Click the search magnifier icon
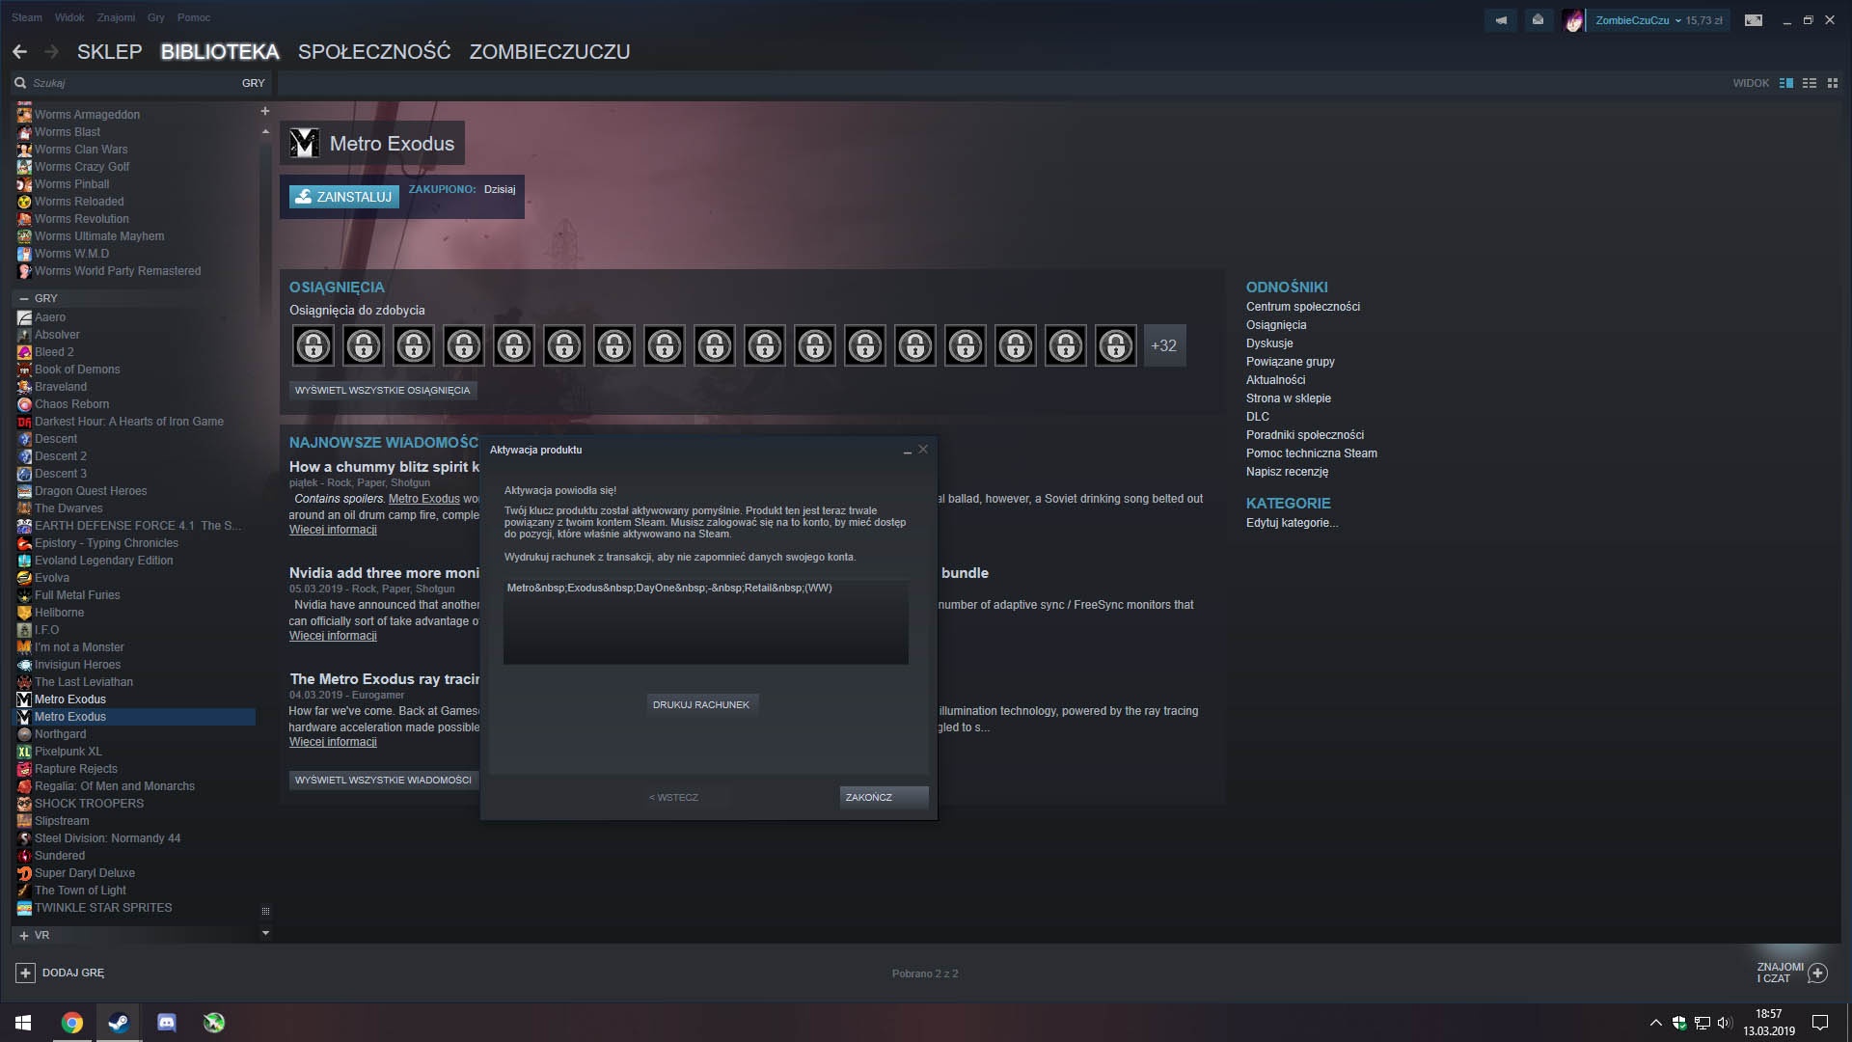Viewport: 1852px width, 1042px height. click(20, 83)
